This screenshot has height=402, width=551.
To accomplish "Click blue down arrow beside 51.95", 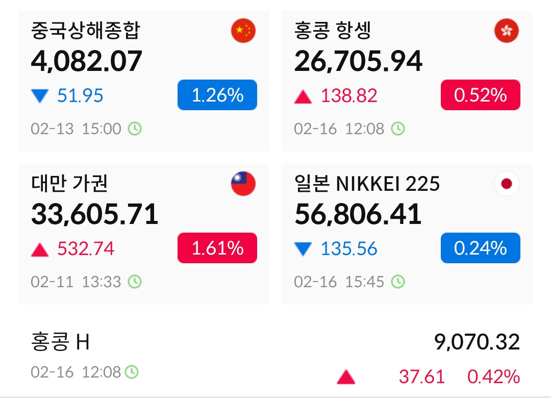I will (40, 95).
